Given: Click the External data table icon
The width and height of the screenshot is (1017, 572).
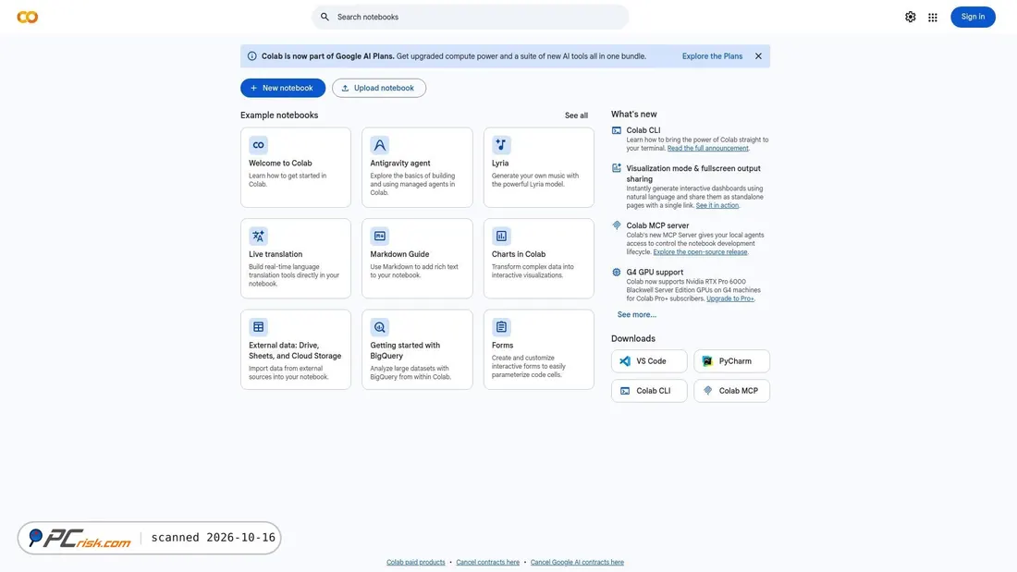Looking at the screenshot, I should pyautogui.click(x=258, y=327).
